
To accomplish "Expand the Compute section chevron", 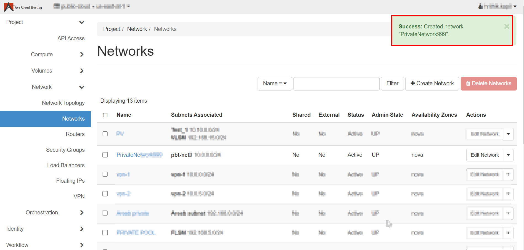I will pos(82,55).
